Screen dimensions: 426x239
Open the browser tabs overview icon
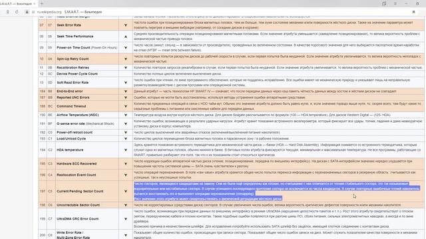384,3
